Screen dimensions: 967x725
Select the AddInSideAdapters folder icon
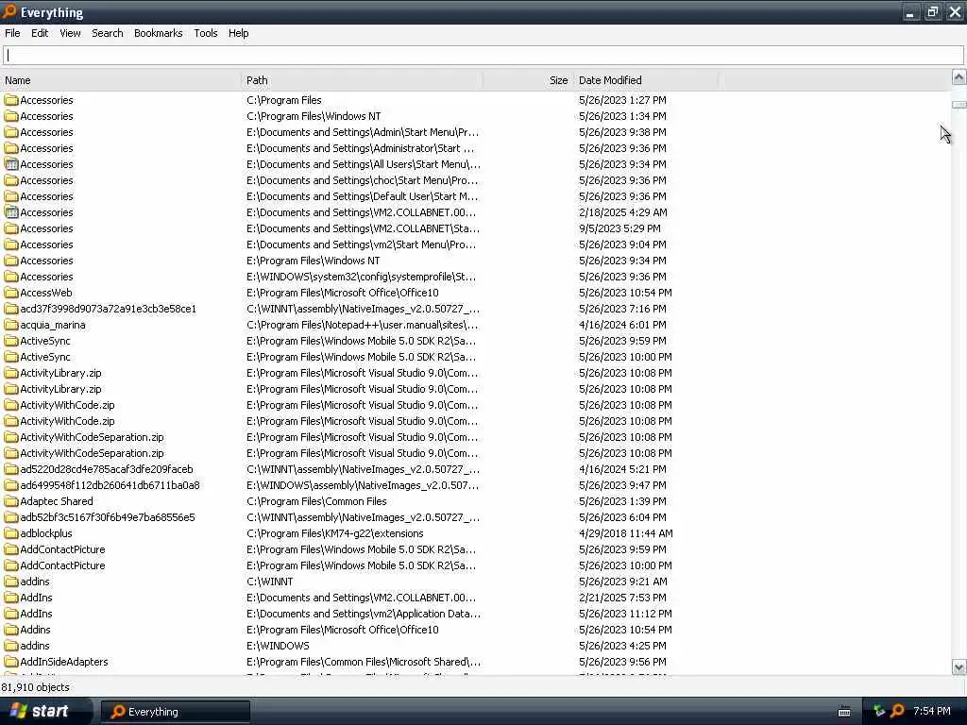11,662
